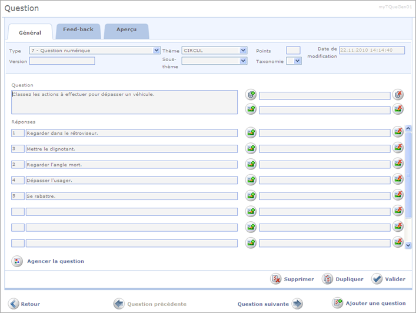Screen dimensions: 416x313
Task: Click the Valider button
Action: click(x=380, y=279)
